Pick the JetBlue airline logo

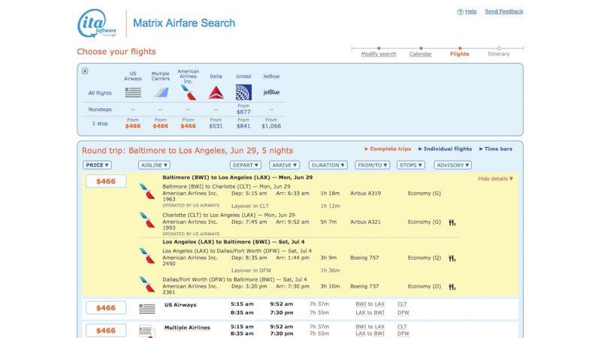[271, 92]
